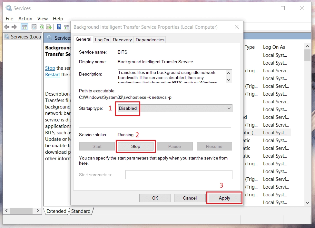315x228 pixels.
Task: Click the Cancel button
Action: click(x=190, y=198)
